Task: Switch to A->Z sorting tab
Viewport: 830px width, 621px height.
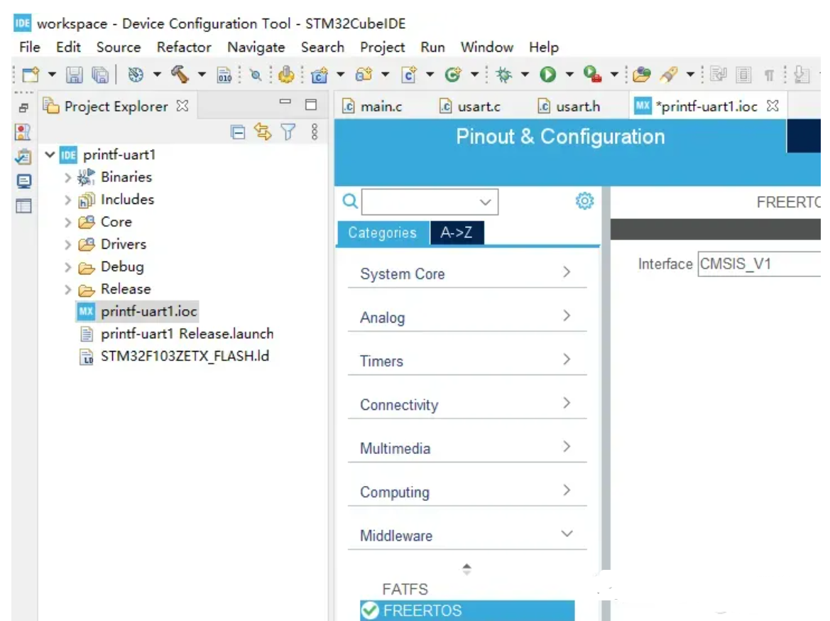Action: [457, 232]
